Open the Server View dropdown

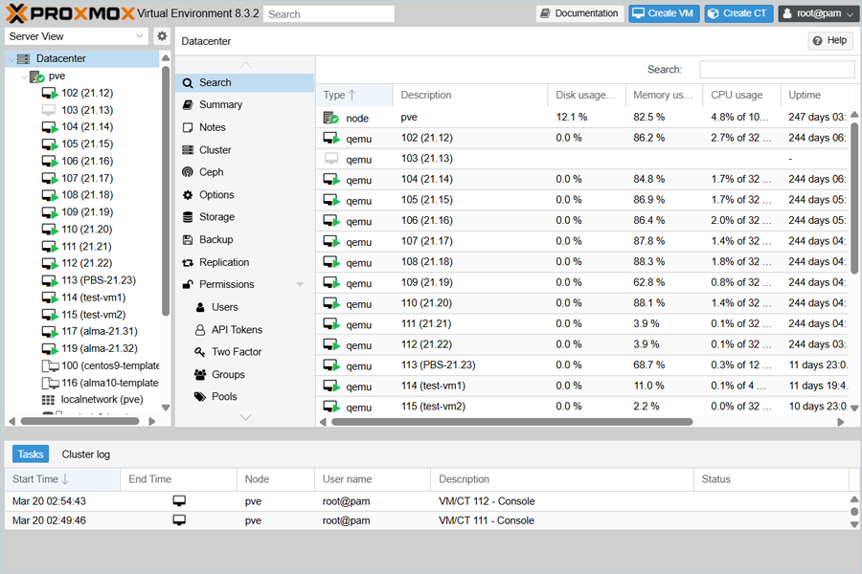77,36
